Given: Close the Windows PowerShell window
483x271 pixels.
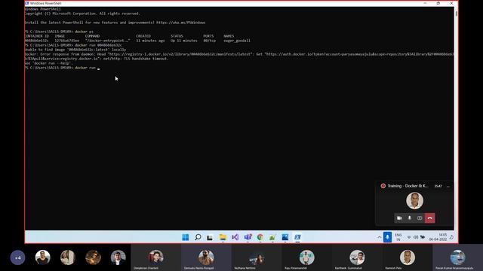Looking at the screenshot, I should [451, 3].
